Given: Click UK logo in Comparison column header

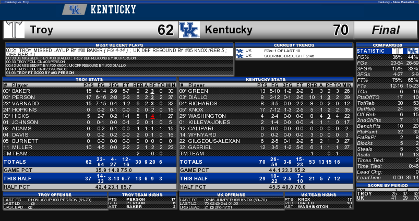Looking at the screenshot, I should point(413,51).
